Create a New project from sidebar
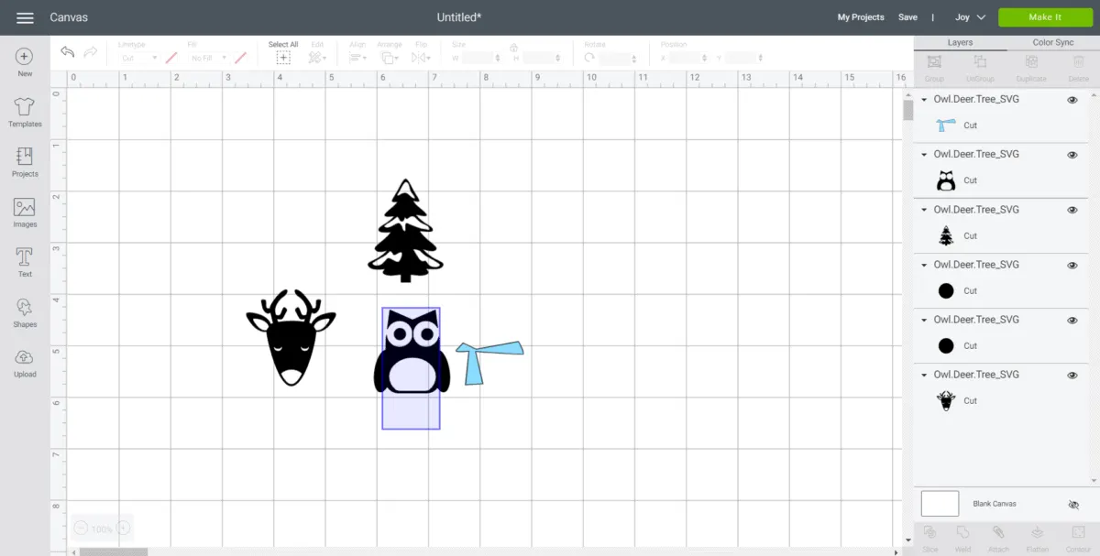Screen dimensions: 1100x556 [25, 62]
